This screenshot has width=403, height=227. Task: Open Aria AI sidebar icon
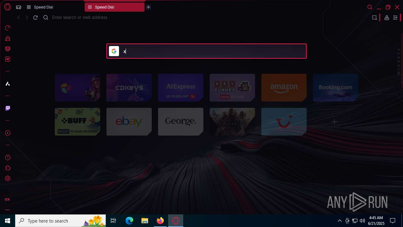pos(8,84)
